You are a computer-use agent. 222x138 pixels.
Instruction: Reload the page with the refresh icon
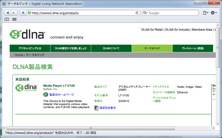(137, 13)
